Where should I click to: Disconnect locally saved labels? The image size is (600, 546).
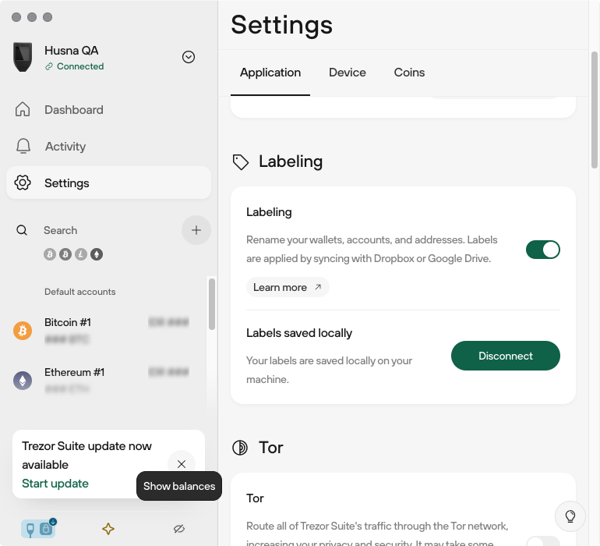click(x=506, y=356)
